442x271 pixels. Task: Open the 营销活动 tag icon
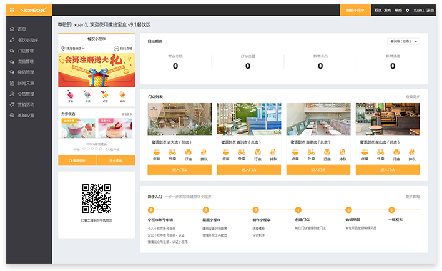click(12, 104)
